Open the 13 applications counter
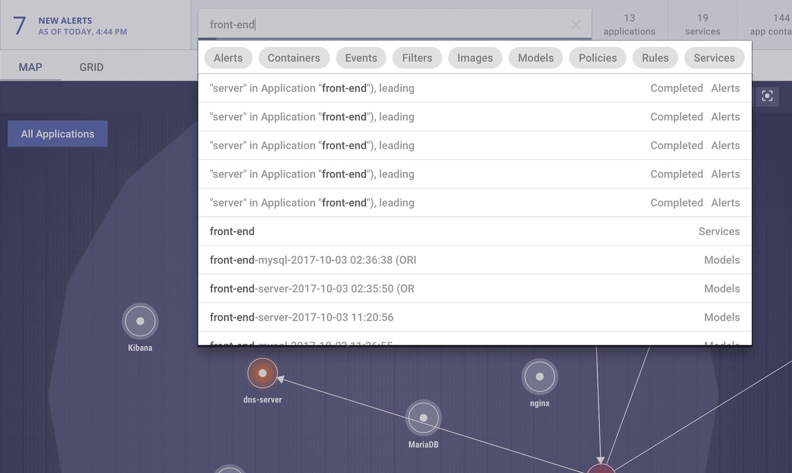The width and height of the screenshot is (792, 473). (630, 25)
